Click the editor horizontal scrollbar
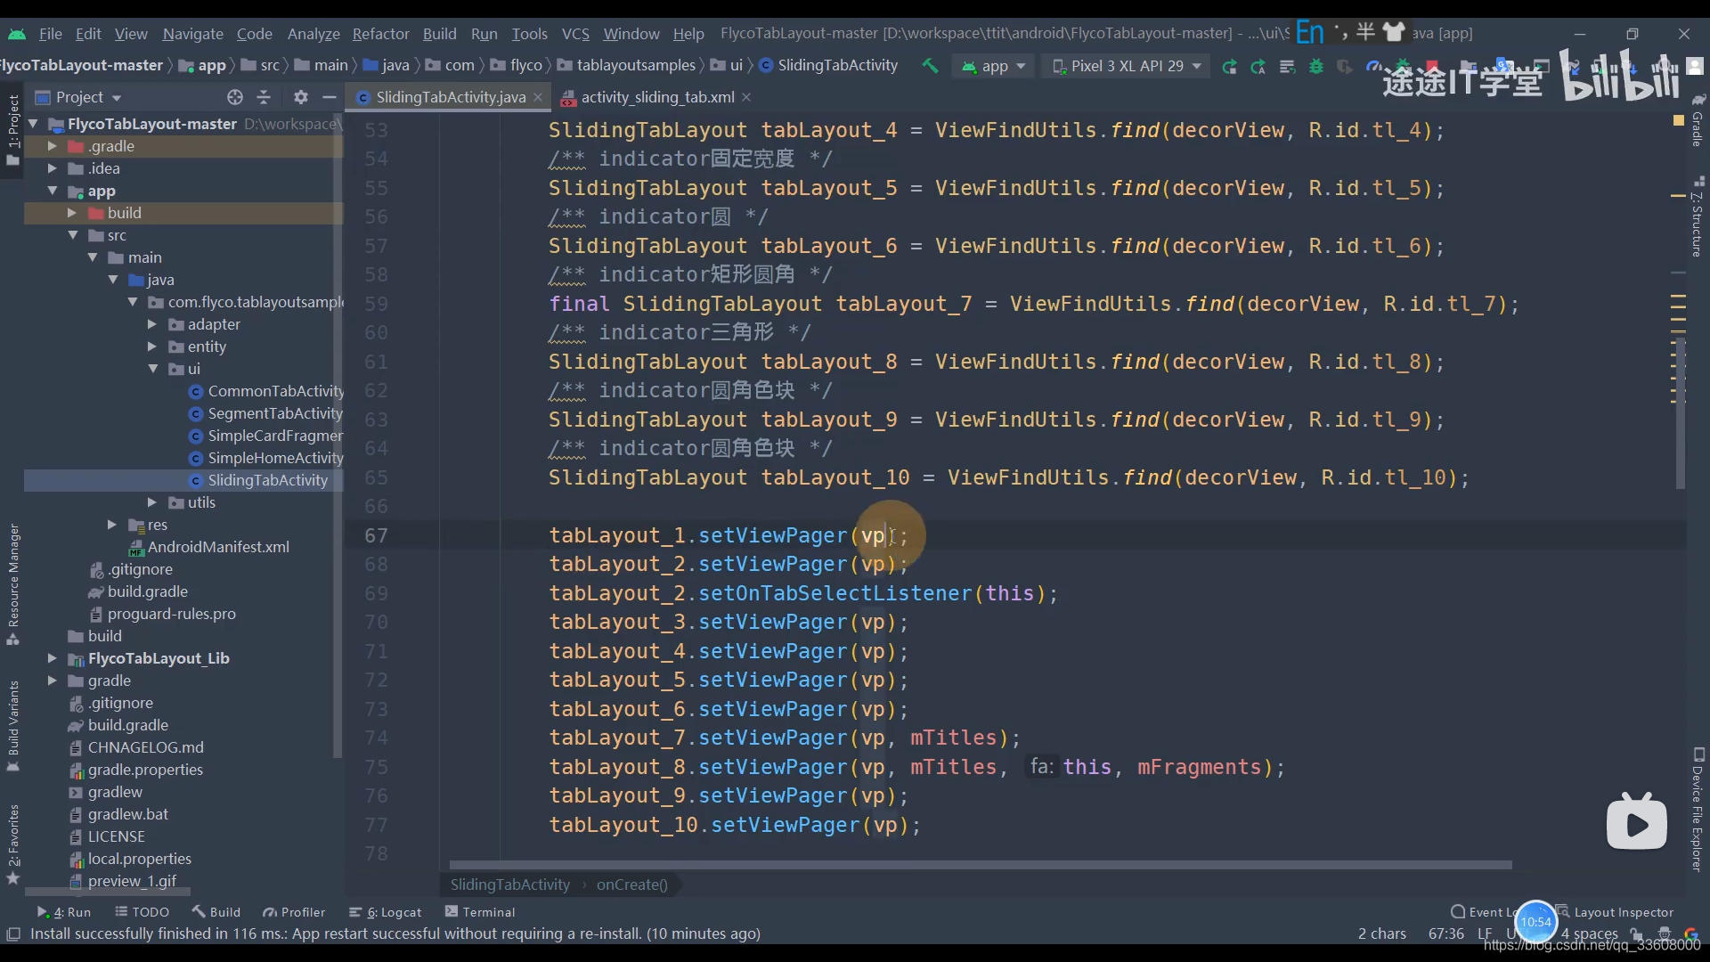1710x962 pixels. click(x=980, y=865)
